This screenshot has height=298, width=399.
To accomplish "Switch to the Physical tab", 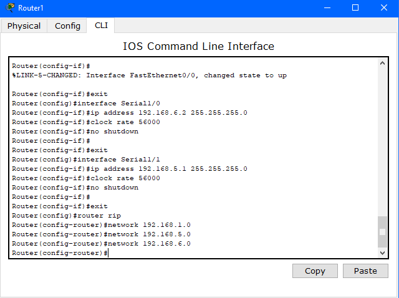I will [x=24, y=26].
